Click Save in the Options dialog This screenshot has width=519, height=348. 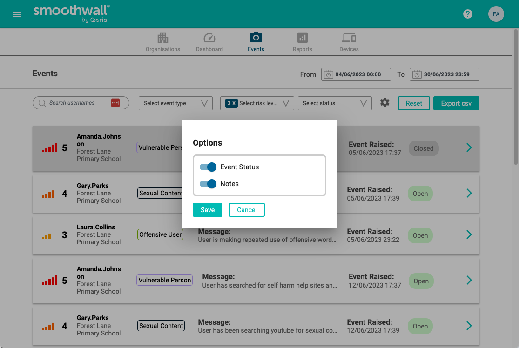pos(208,210)
